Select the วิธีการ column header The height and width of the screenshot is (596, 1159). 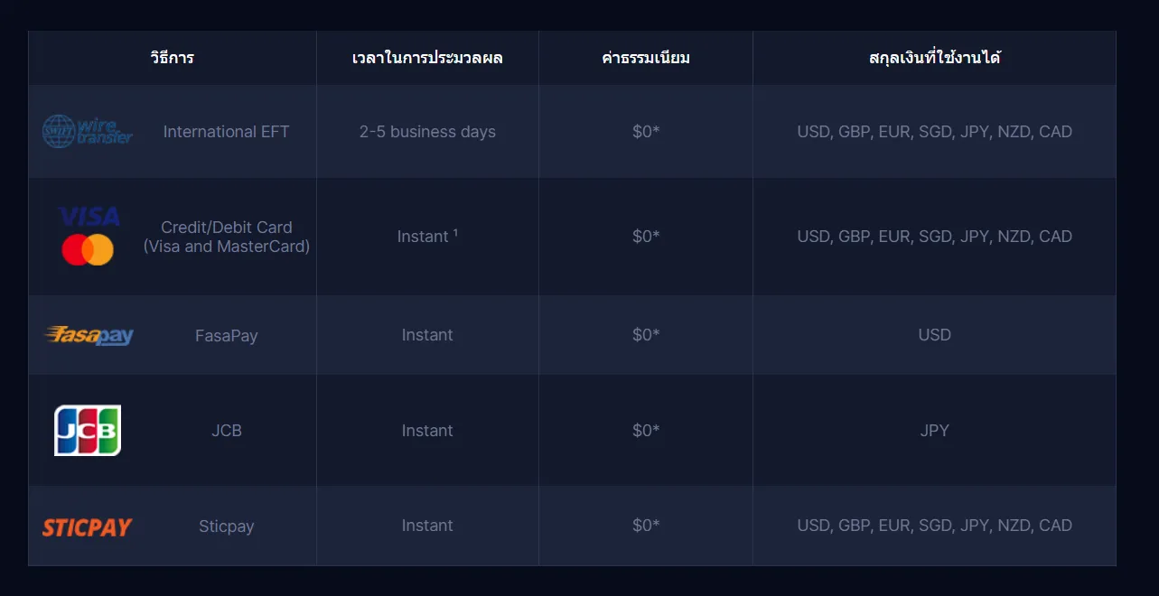pos(173,58)
